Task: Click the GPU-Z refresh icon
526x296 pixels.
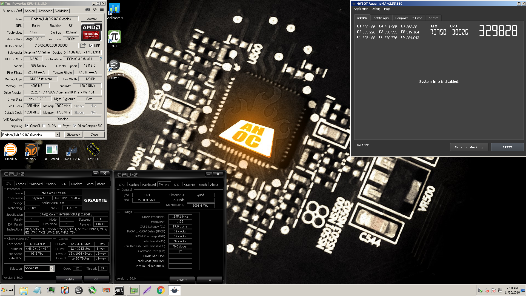Action: tap(95, 9)
